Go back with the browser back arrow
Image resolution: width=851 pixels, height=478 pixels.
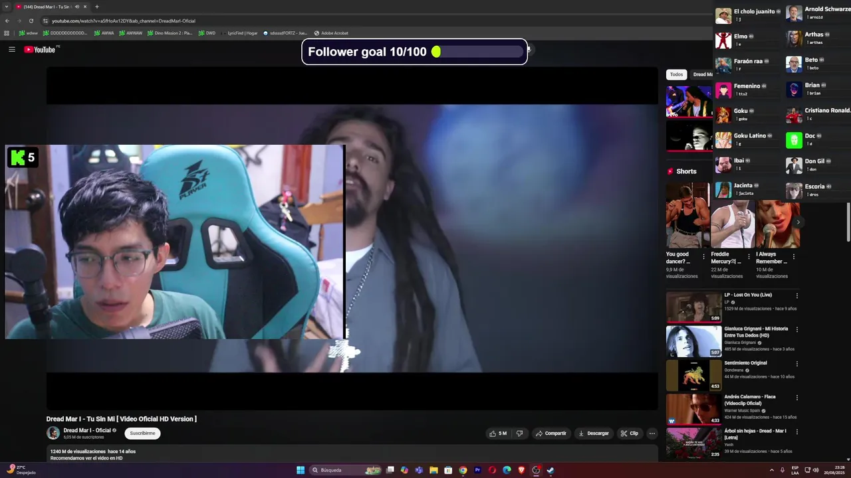7,21
